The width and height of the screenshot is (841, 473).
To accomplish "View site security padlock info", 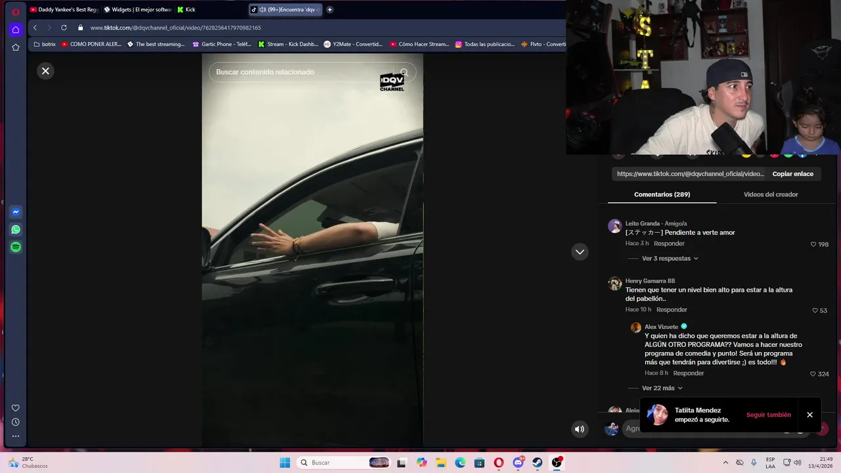I will pyautogui.click(x=81, y=28).
